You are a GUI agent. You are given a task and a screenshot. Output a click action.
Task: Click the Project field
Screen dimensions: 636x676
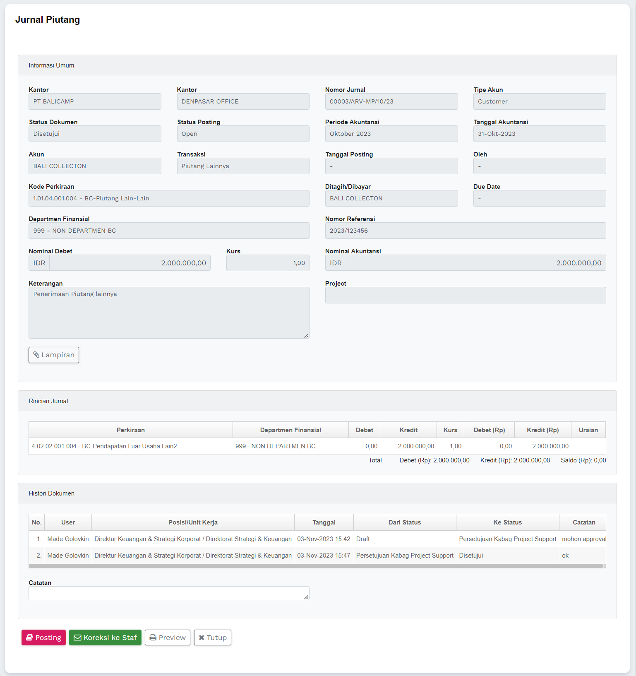pos(465,295)
